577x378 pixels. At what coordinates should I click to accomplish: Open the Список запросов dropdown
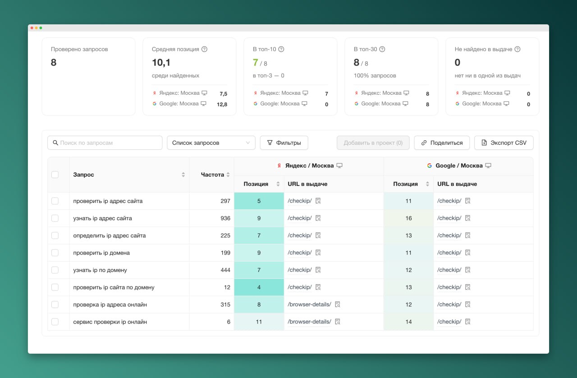[x=211, y=143]
